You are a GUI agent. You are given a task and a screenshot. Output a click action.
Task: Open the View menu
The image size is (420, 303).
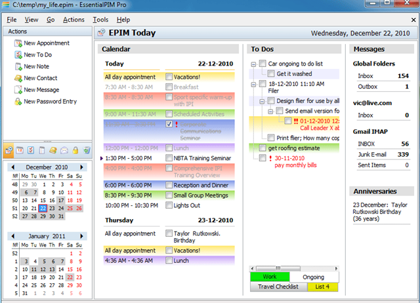click(x=31, y=20)
